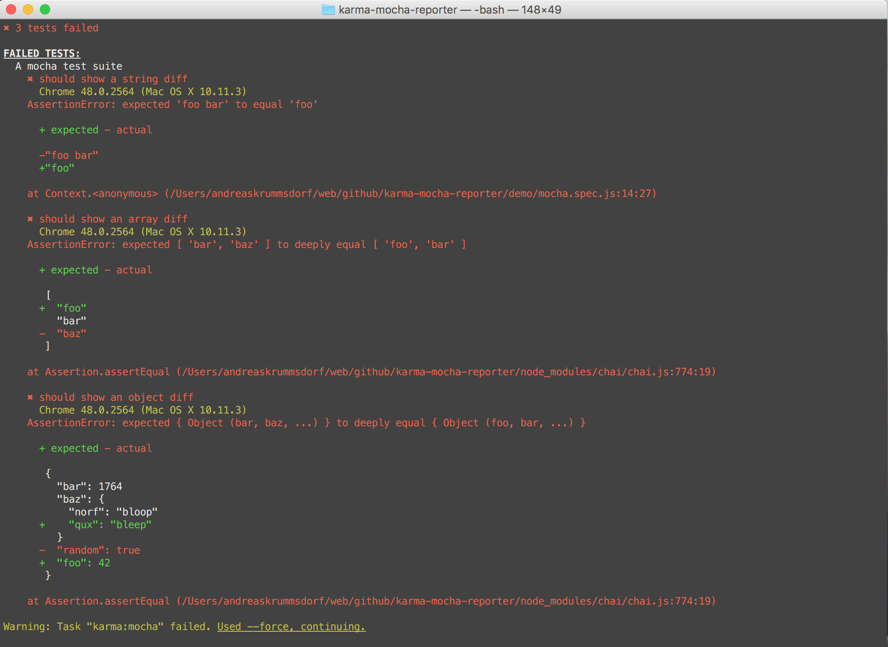Click the green '+"foo"' string diff line
888x647 pixels.
(57, 168)
